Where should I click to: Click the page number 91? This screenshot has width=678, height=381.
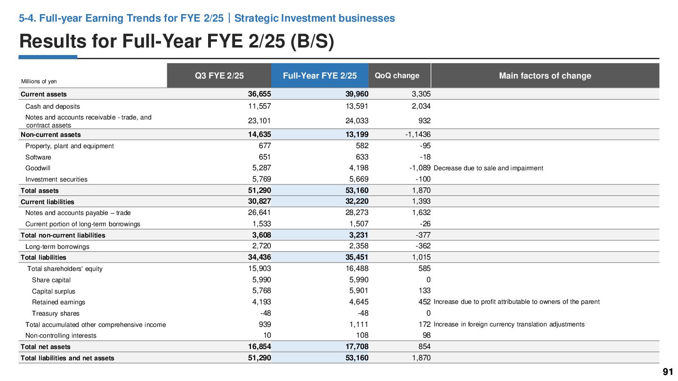(x=668, y=372)
